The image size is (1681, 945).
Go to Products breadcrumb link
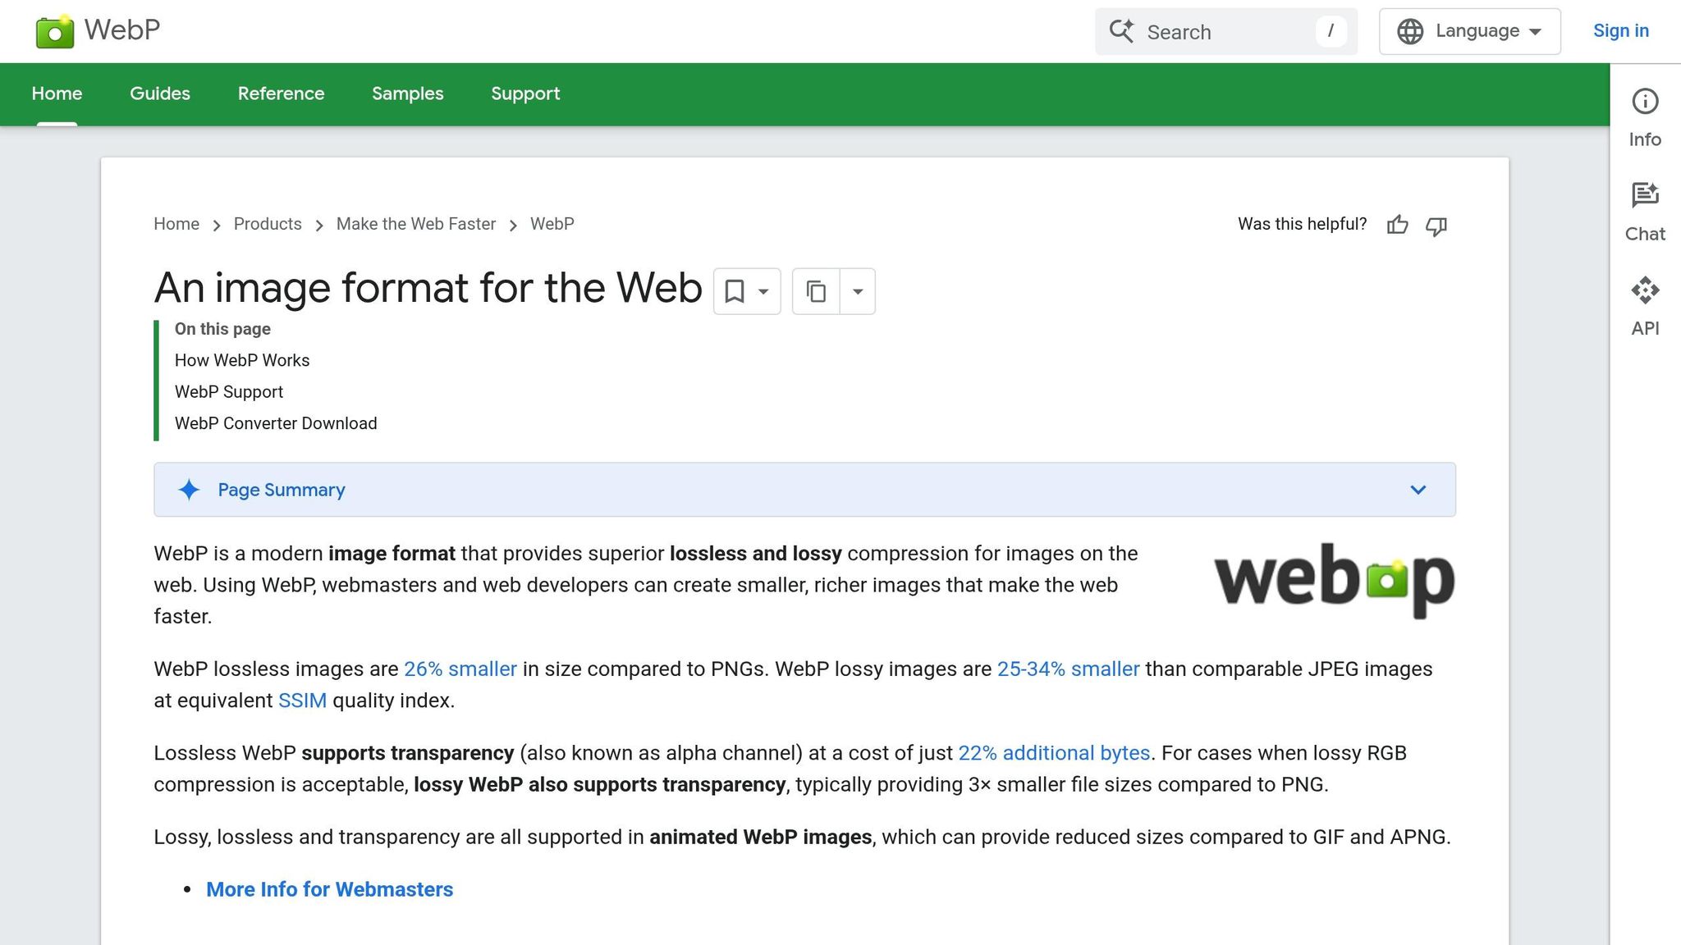[268, 224]
